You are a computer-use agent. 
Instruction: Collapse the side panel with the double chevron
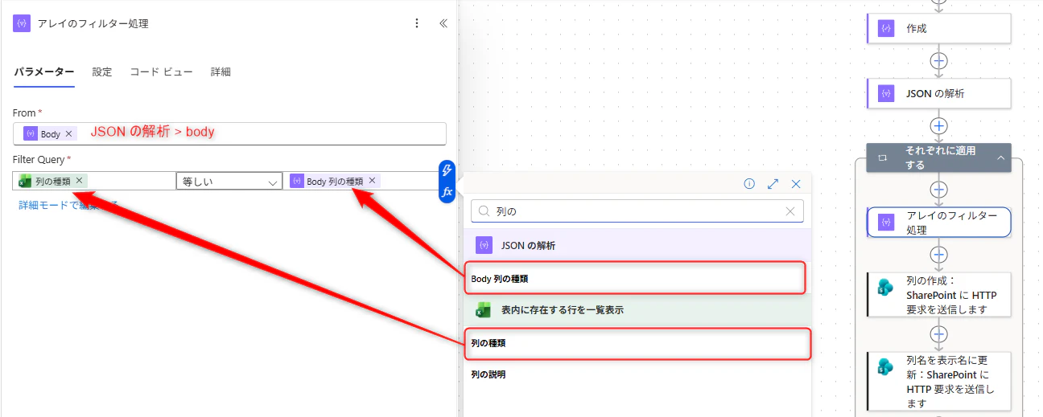pyautogui.click(x=443, y=23)
